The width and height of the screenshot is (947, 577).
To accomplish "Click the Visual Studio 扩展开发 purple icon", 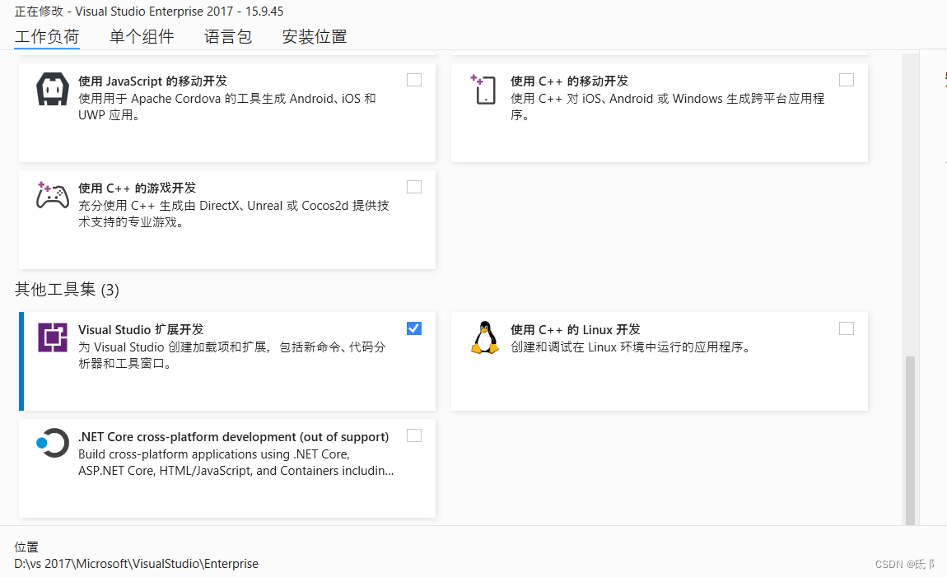I will (x=53, y=337).
